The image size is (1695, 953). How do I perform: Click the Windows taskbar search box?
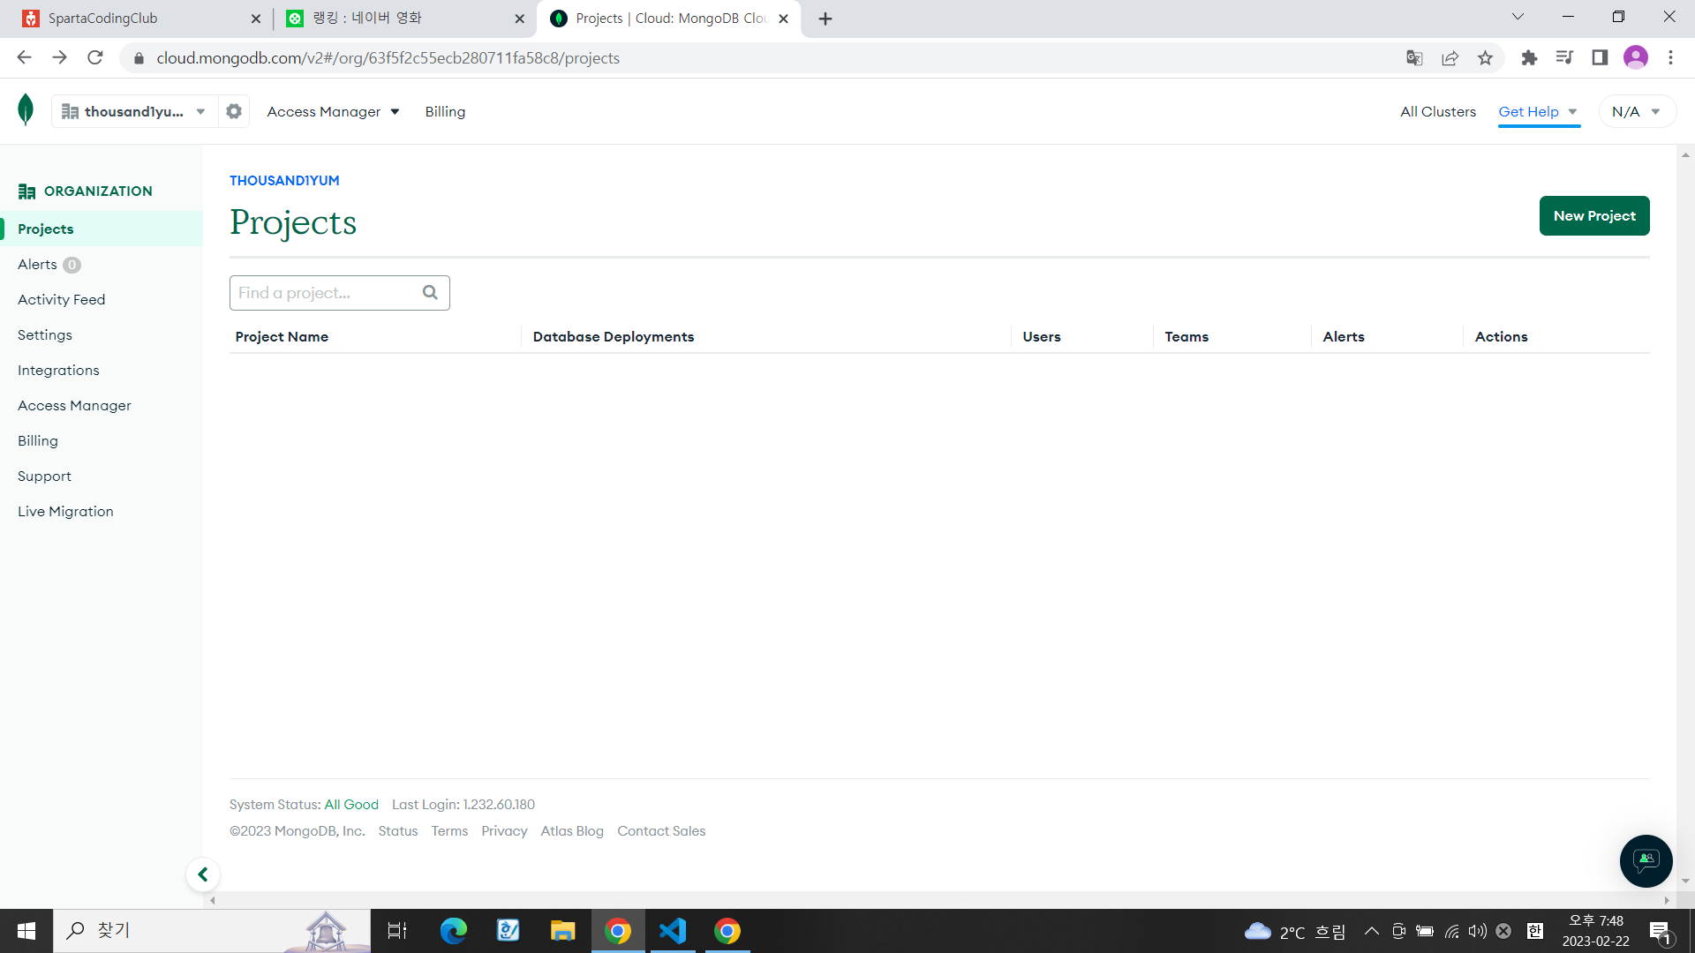[212, 931]
